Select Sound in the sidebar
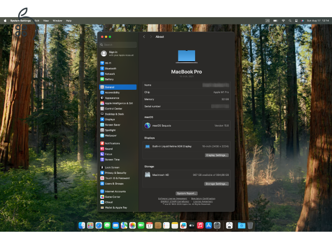The image size is (332, 249). [x=118, y=149]
